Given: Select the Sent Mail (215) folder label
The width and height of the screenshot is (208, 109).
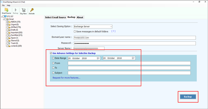Looking at the screenshot, I should point(17,35).
